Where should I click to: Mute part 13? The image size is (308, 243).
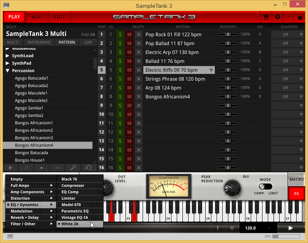[129, 141]
